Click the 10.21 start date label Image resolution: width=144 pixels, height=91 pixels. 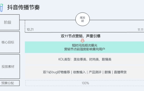(30, 30)
